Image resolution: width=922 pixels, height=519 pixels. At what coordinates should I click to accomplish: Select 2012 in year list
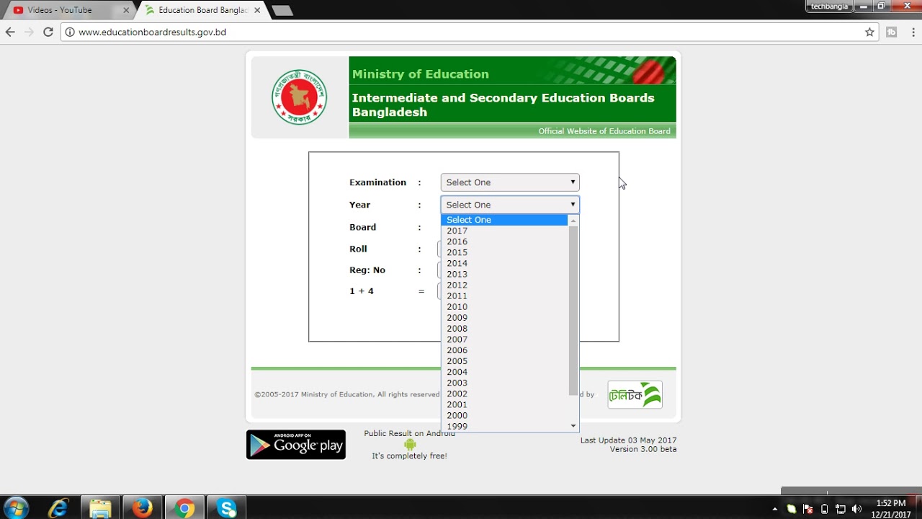tap(504, 285)
